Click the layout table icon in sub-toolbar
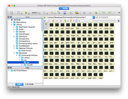Screen dimensions: 128x99 pyautogui.click(x=76, y=21)
